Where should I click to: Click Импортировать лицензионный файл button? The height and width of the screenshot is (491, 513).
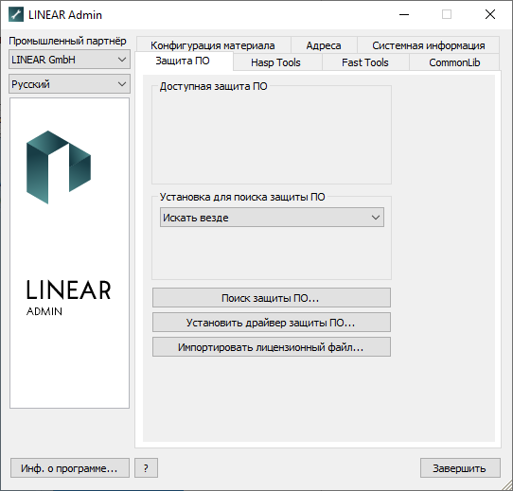[x=272, y=347]
